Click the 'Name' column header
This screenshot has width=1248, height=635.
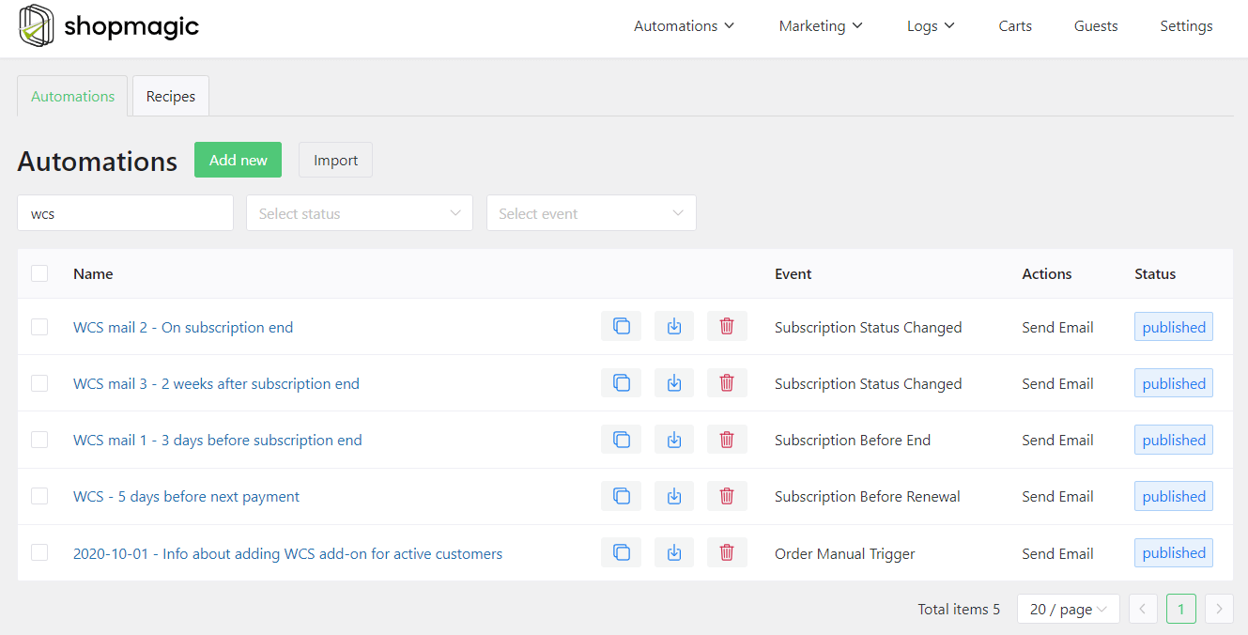[93, 273]
